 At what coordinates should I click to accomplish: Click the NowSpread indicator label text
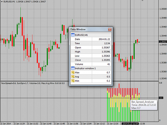click(33, 83)
